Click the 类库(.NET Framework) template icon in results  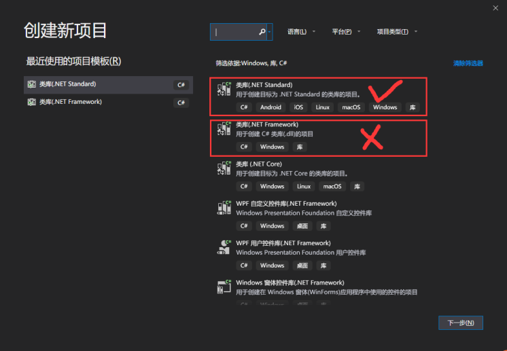pos(224,129)
